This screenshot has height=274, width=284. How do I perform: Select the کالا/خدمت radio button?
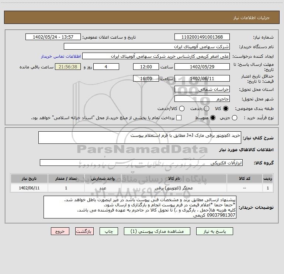[x=182, y=108]
